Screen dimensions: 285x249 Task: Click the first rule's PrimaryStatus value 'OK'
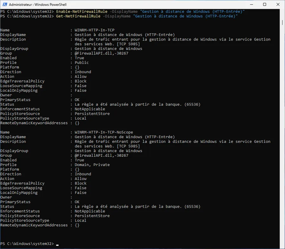coord(77,100)
